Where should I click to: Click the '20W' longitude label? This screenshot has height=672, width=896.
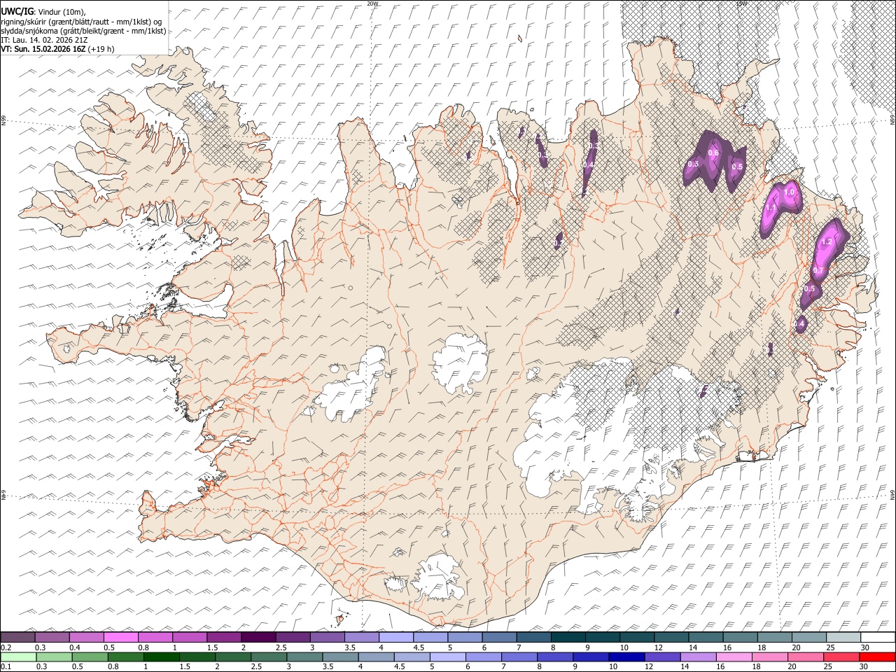372,3
